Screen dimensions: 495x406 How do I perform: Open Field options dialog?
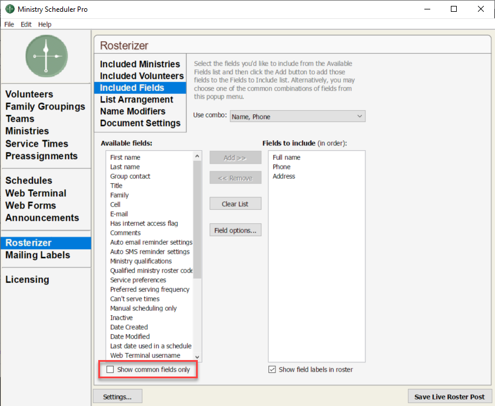pos(235,230)
